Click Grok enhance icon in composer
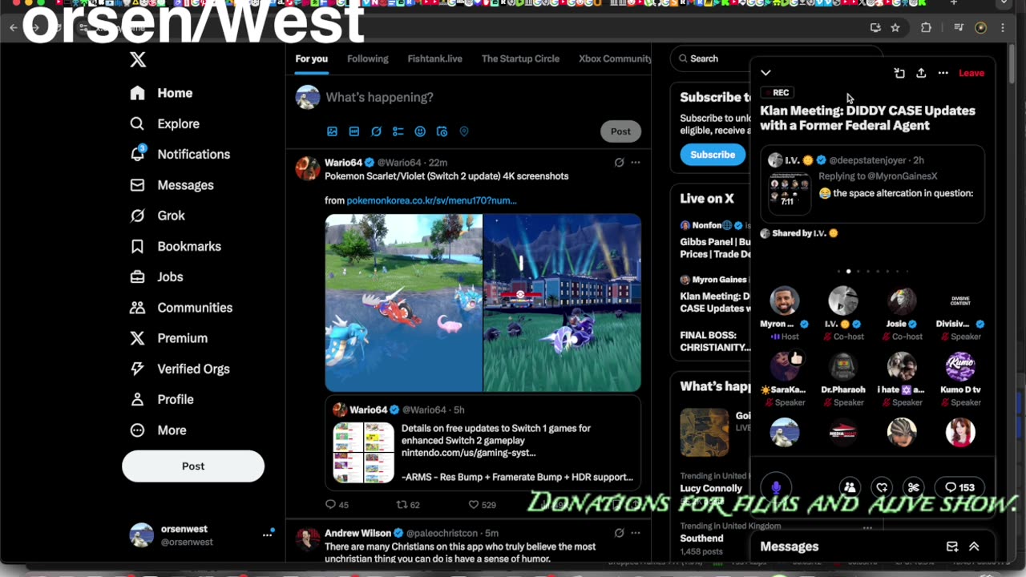The image size is (1026, 577). point(376,131)
